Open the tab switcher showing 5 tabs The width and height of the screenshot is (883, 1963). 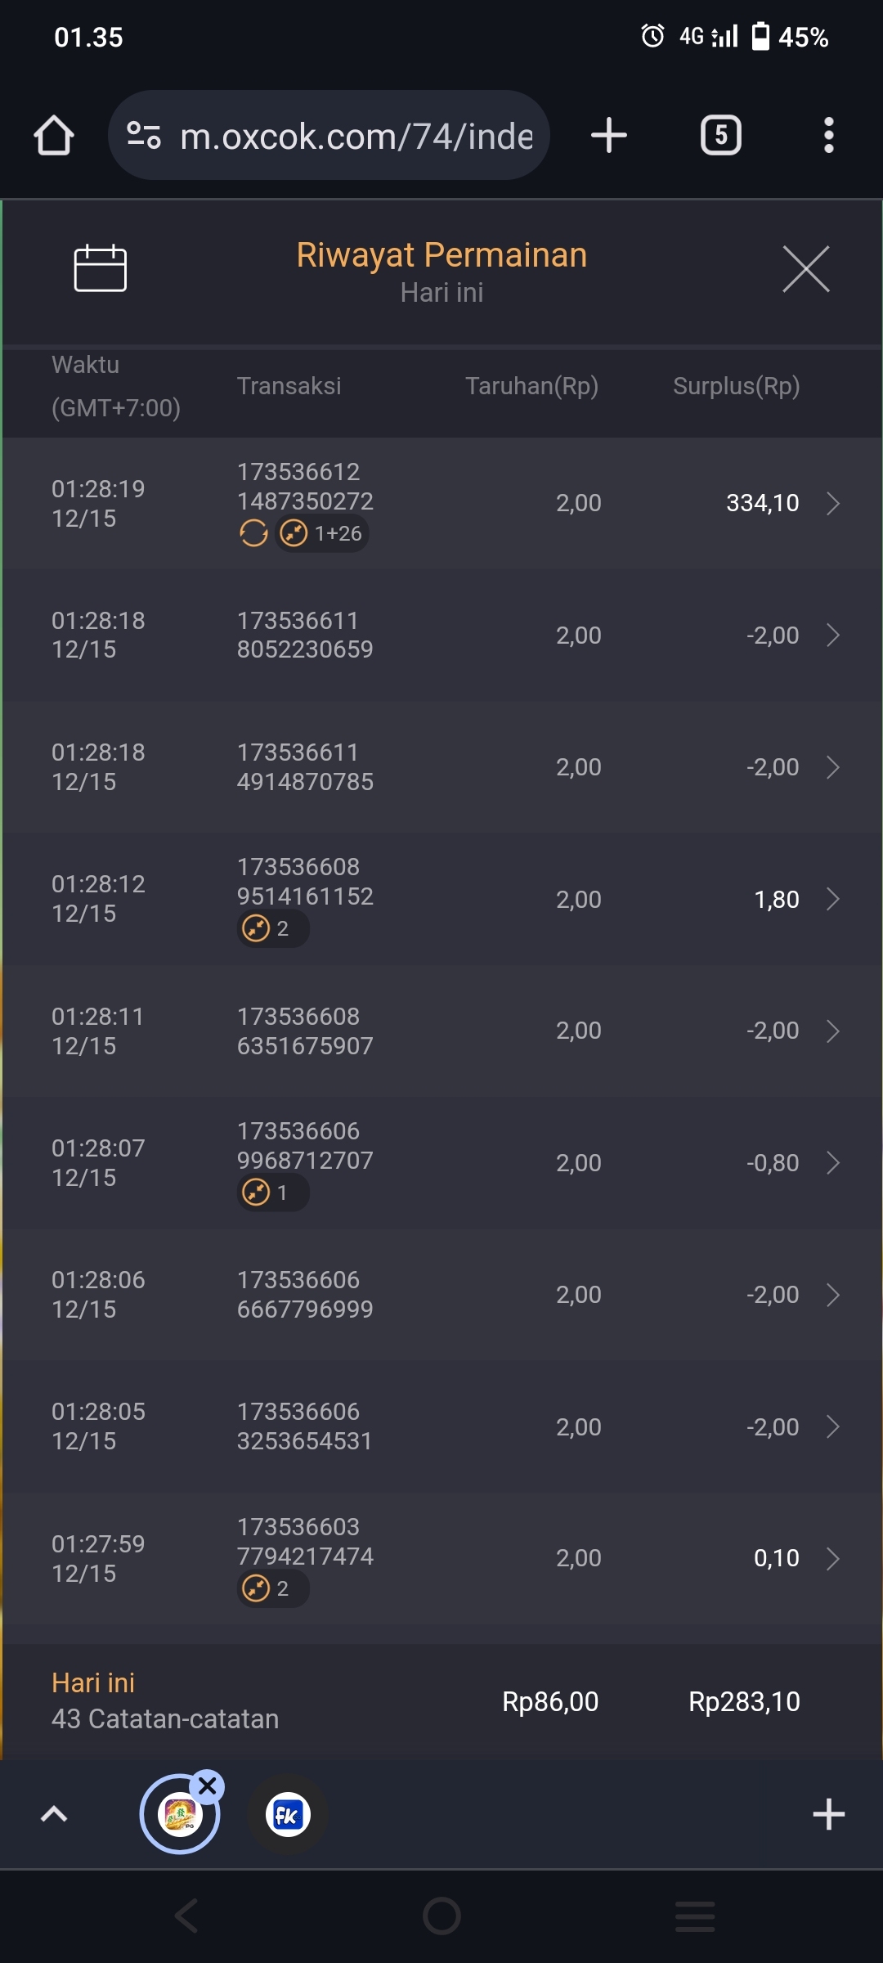pos(720,135)
